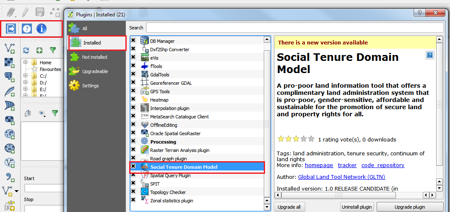Image resolution: width=450 pixels, height=212 pixels.
Task: Select the Add WCS Layer globe icon
Action: click(x=9, y=148)
